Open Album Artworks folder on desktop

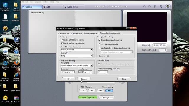[16, 7]
